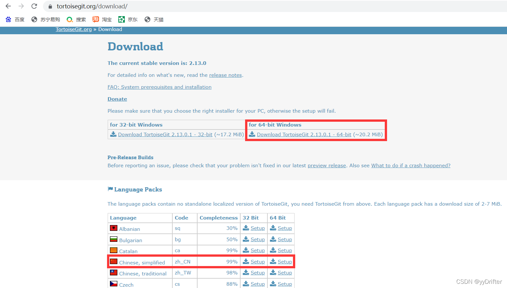Image resolution: width=507 pixels, height=288 pixels.
Task: Click the 32-bit installer download icon
Action: tap(113, 134)
